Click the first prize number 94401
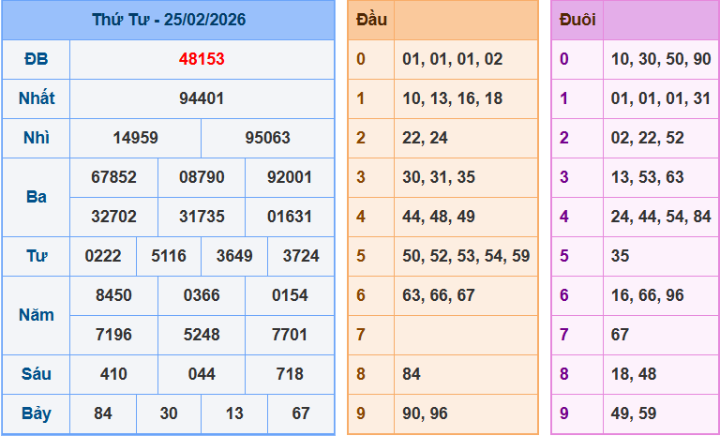The height and width of the screenshot is (436, 720). 202,98
